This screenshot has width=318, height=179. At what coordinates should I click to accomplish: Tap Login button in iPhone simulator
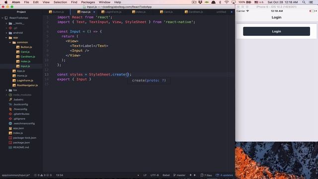point(276,31)
